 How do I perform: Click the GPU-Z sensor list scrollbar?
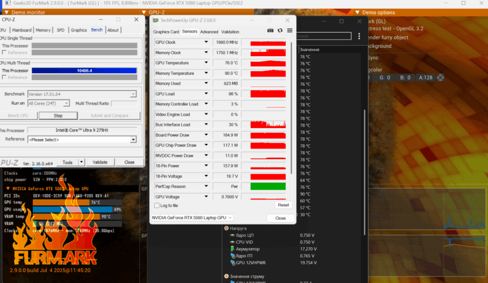click(x=292, y=105)
